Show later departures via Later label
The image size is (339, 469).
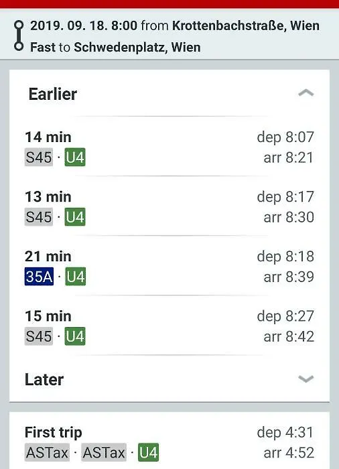[44, 379]
